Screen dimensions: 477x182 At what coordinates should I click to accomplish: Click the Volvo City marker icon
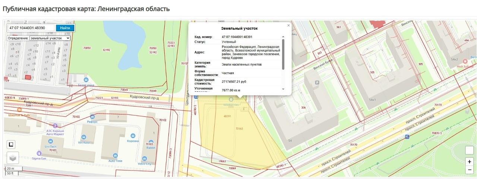pyautogui.click(x=144, y=158)
